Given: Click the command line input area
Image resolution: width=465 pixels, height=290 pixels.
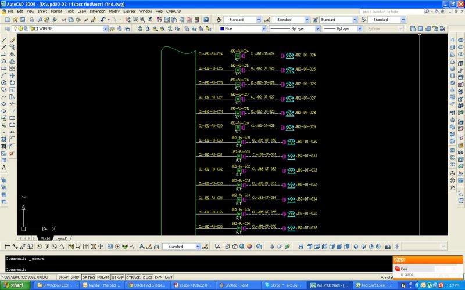Looking at the screenshot, I should click(x=199, y=269).
